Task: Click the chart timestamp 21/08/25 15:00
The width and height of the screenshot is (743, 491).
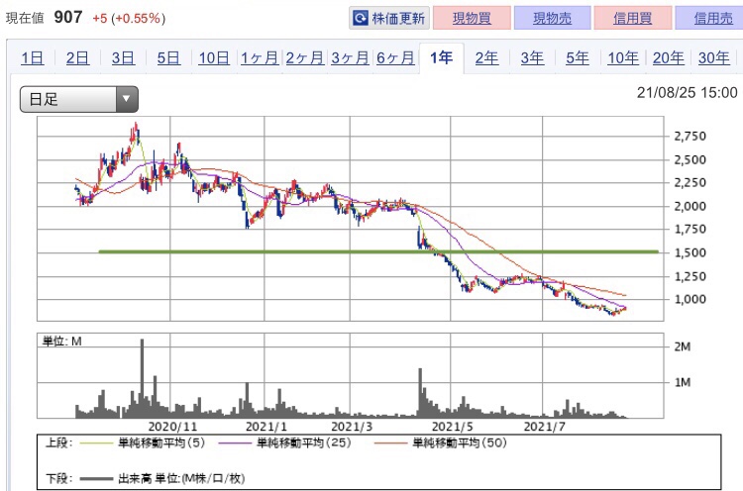Action: tap(688, 93)
